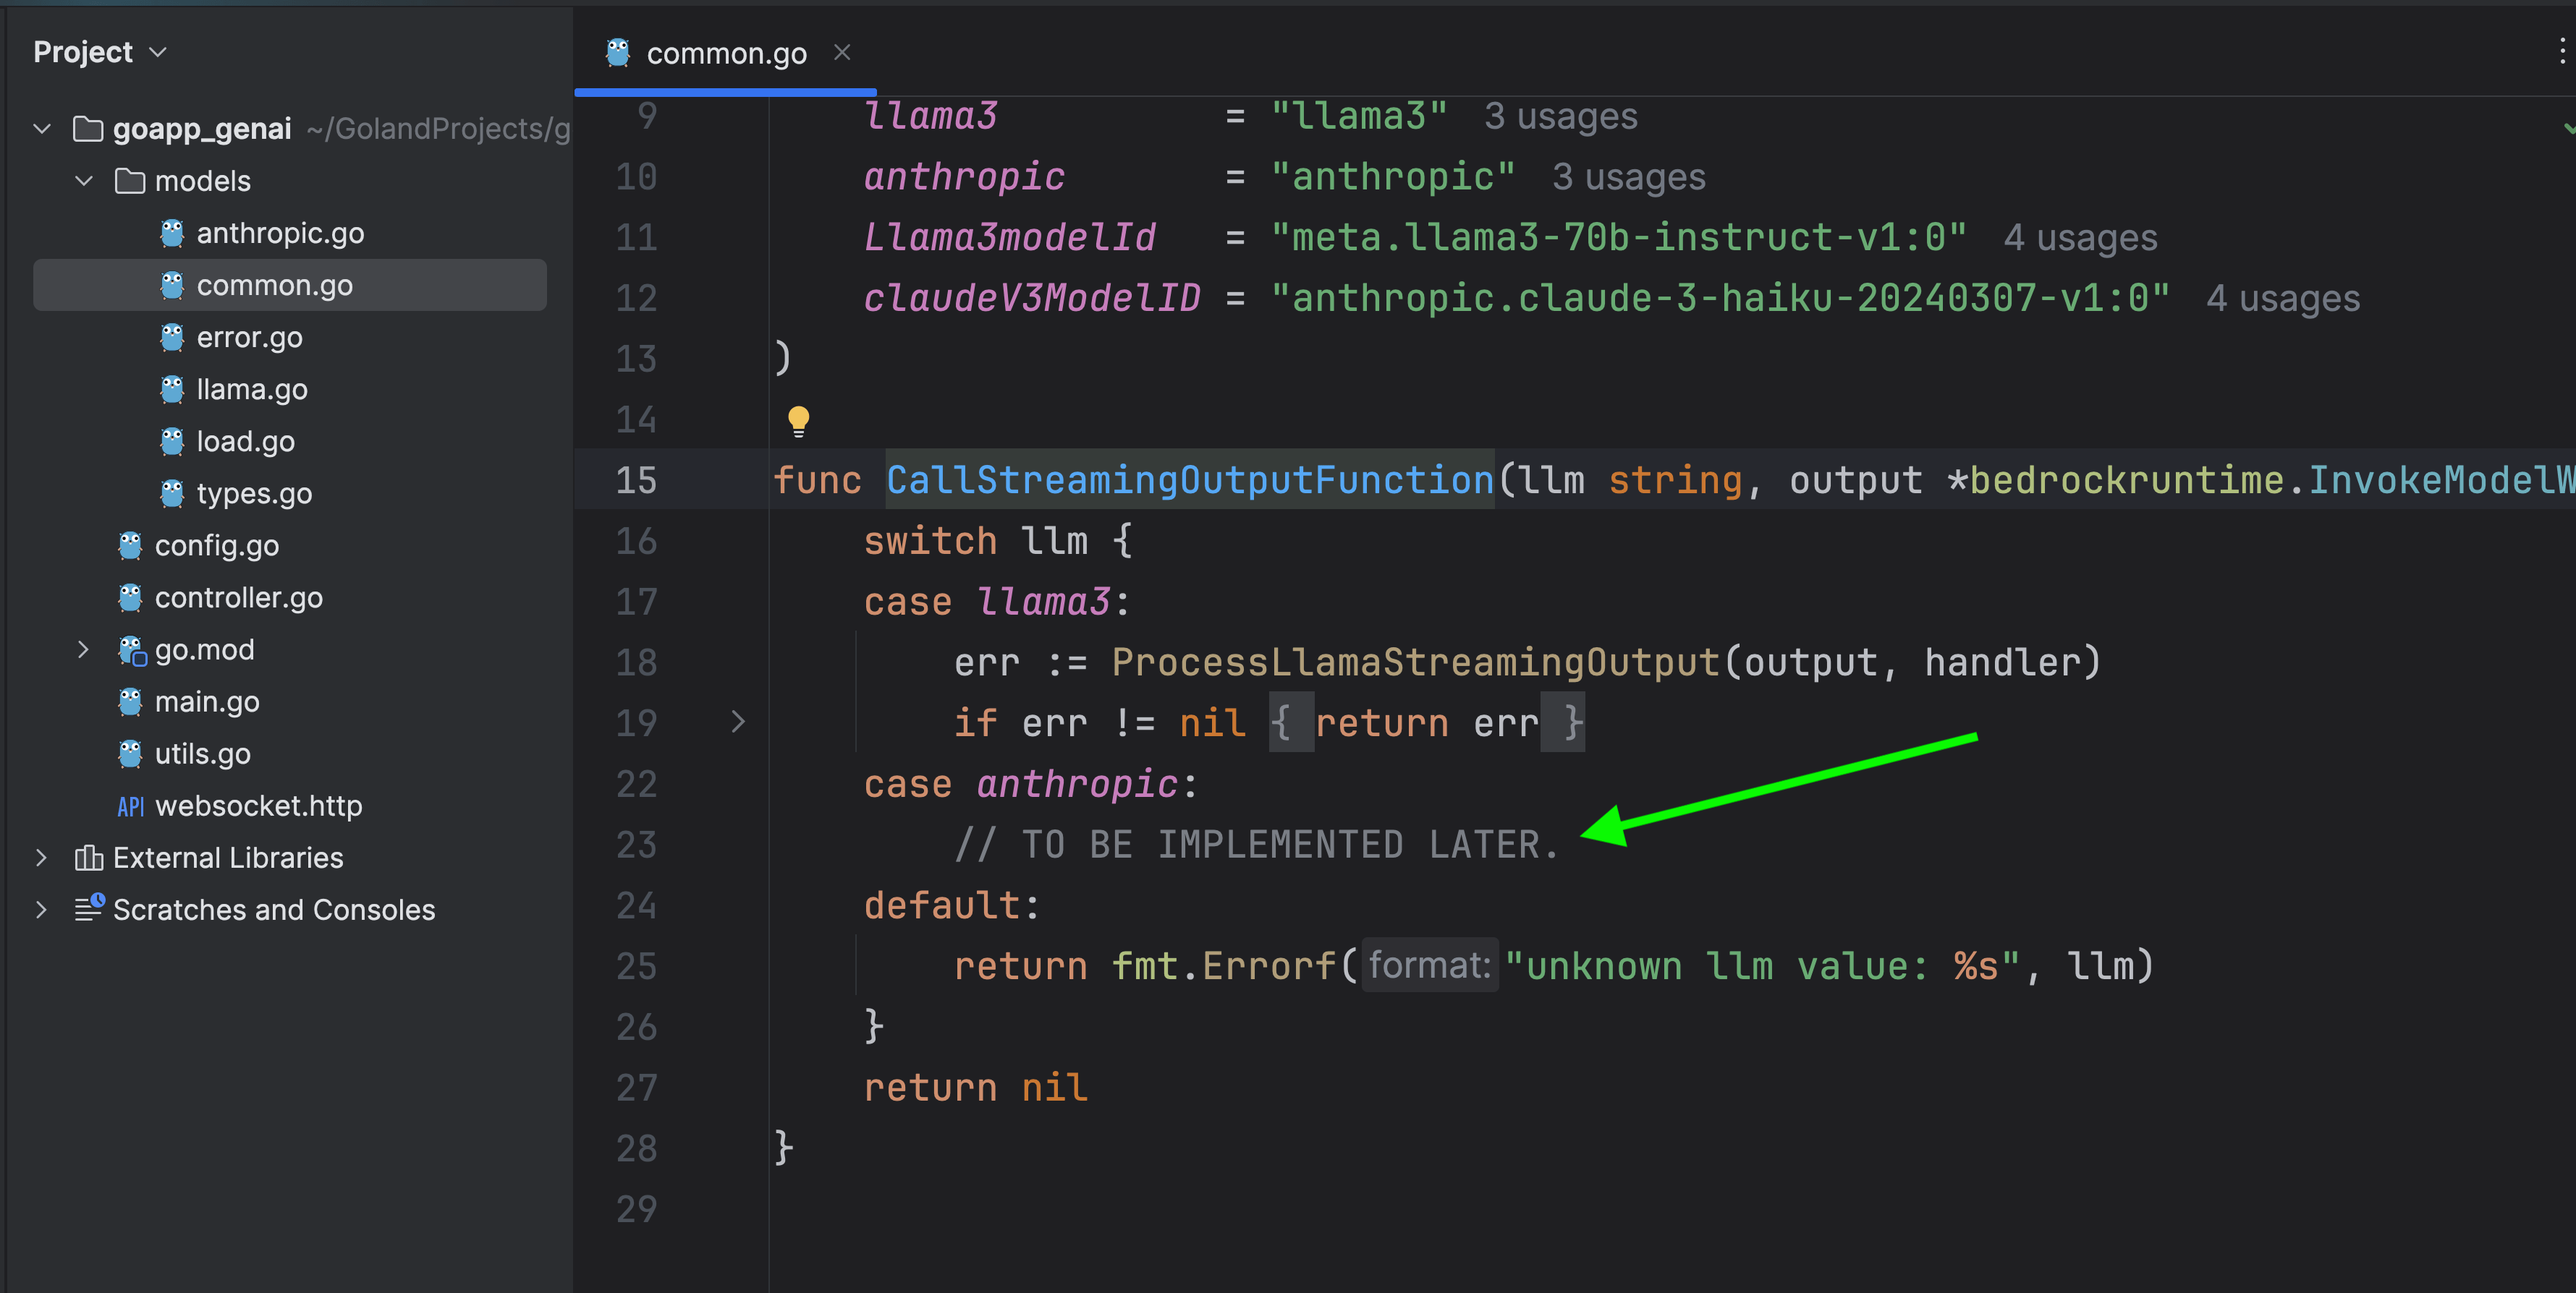Screen dimensions: 2576x1293
Task: Click the CallStreamingOutputFunction function name
Action: [1189, 481]
